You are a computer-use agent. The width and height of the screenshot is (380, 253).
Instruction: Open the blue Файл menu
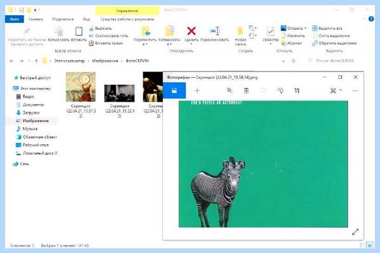tap(15, 19)
